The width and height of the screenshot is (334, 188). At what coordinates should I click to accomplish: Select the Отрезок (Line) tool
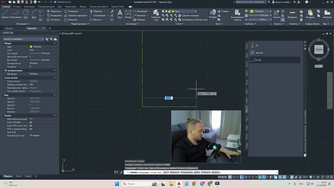click(x=5, y=14)
